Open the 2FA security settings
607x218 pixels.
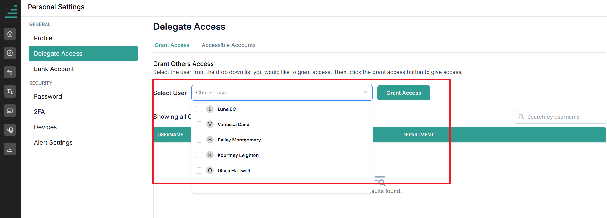(39, 112)
